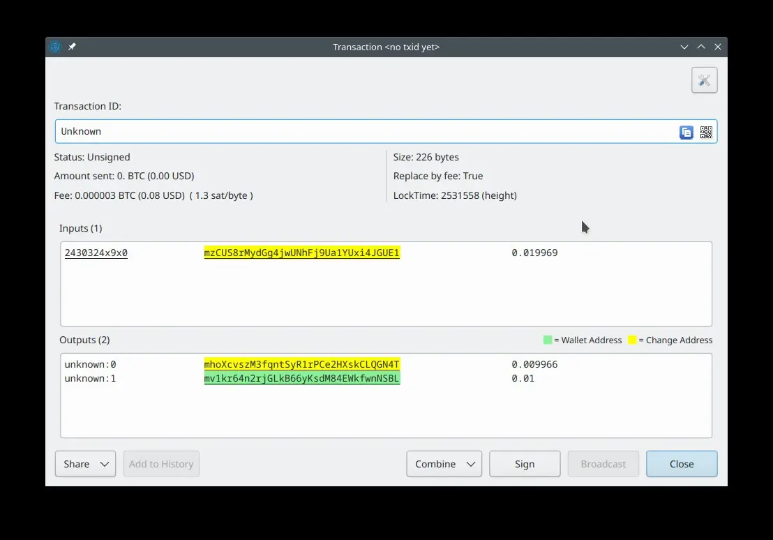Open the Combine dropdown button
Screen dimensions: 773x540
[444, 463]
